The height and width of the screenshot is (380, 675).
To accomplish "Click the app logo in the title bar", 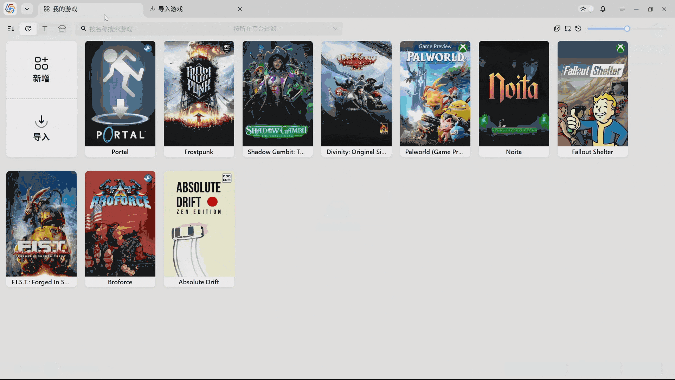I will point(10,9).
